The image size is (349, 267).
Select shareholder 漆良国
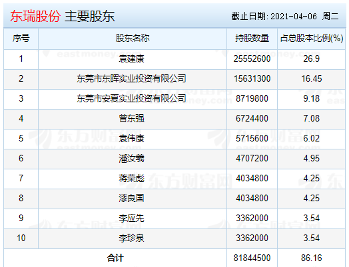coord(132,198)
